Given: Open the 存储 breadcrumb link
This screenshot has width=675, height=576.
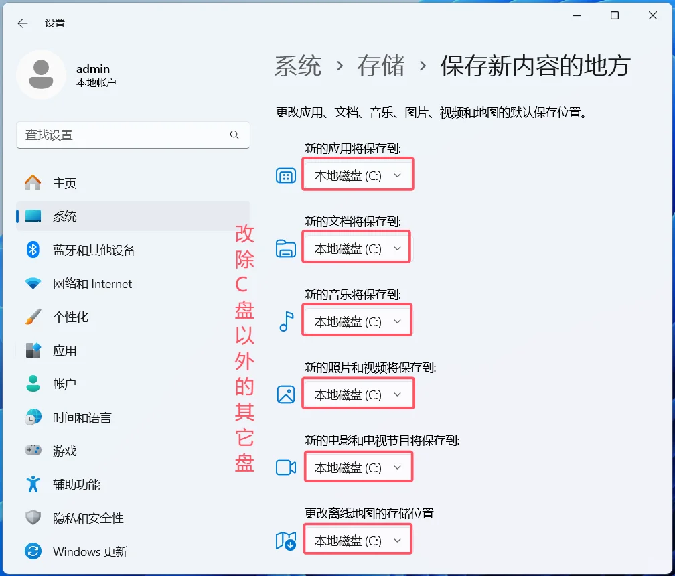Looking at the screenshot, I should [380, 66].
